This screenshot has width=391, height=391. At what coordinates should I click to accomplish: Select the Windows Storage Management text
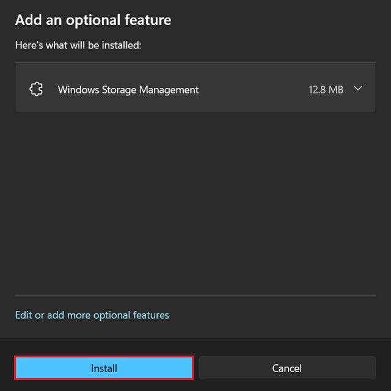128,90
